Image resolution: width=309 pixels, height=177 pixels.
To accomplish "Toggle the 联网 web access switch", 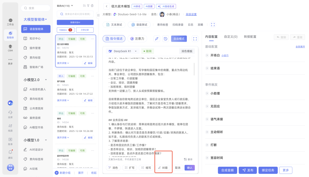I will (148, 51).
